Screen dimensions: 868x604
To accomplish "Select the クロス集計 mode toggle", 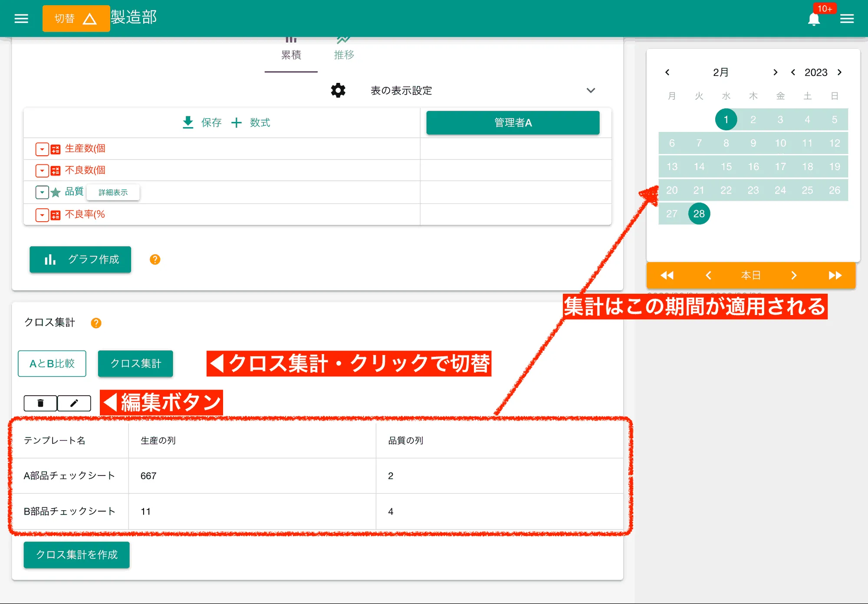I will pos(135,364).
